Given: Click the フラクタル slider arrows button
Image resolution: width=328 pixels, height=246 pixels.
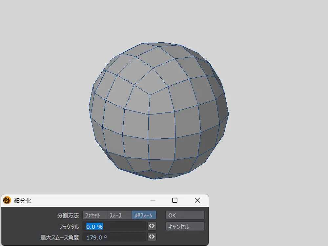Looking at the screenshot, I should pos(151,226).
